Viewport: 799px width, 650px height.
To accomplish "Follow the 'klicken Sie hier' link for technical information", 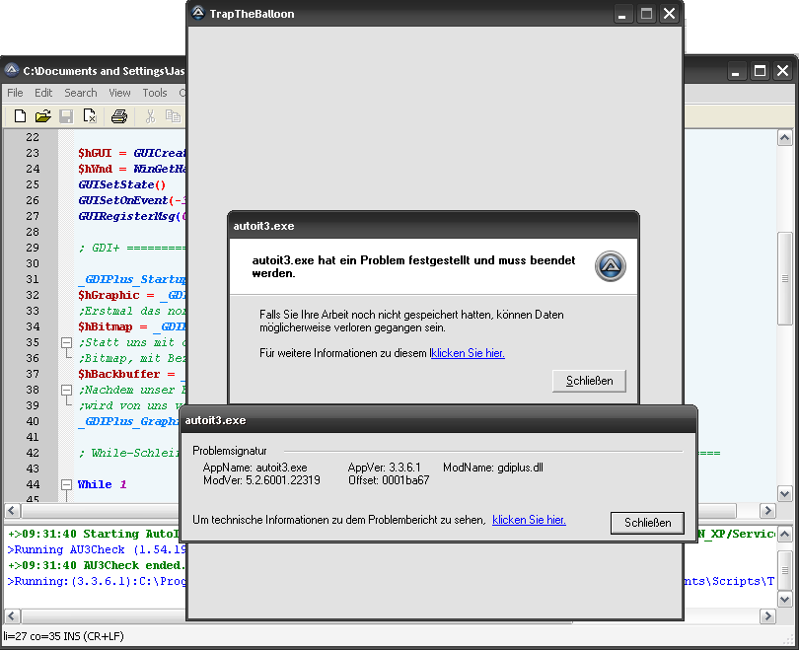I will (x=529, y=519).
